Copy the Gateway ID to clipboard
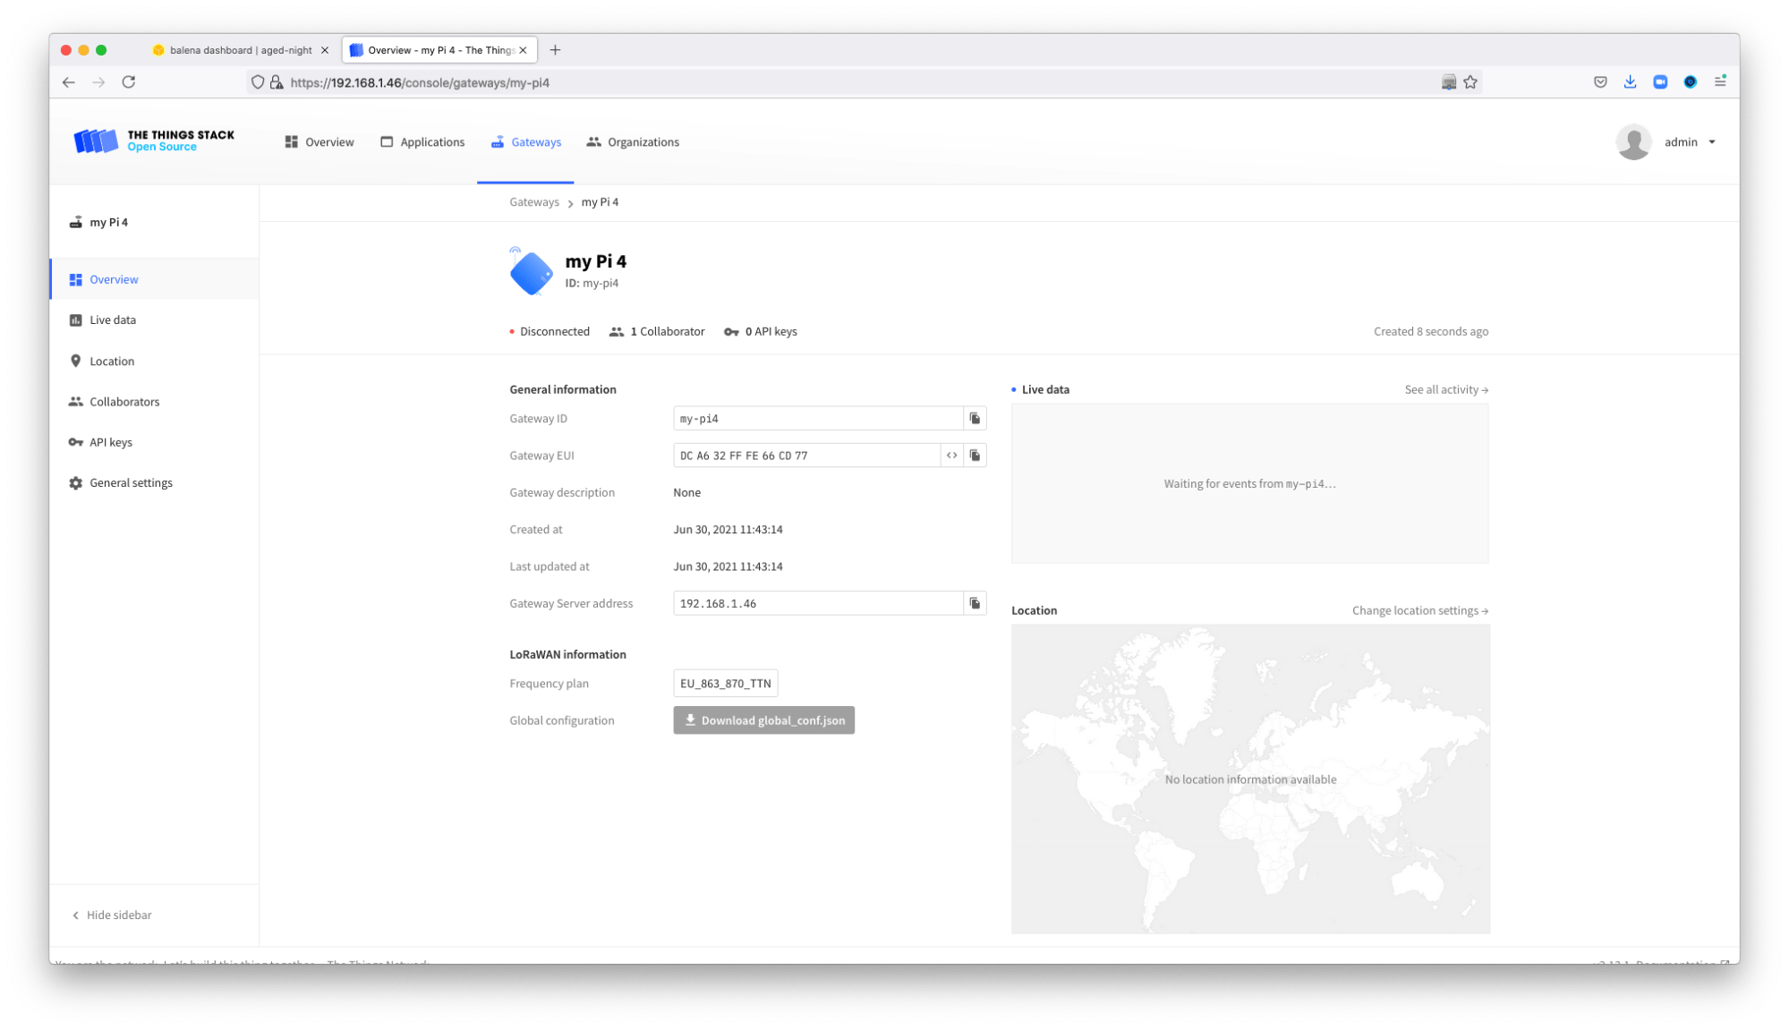Image resolution: width=1789 pixels, height=1030 pixels. click(x=975, y=419)
